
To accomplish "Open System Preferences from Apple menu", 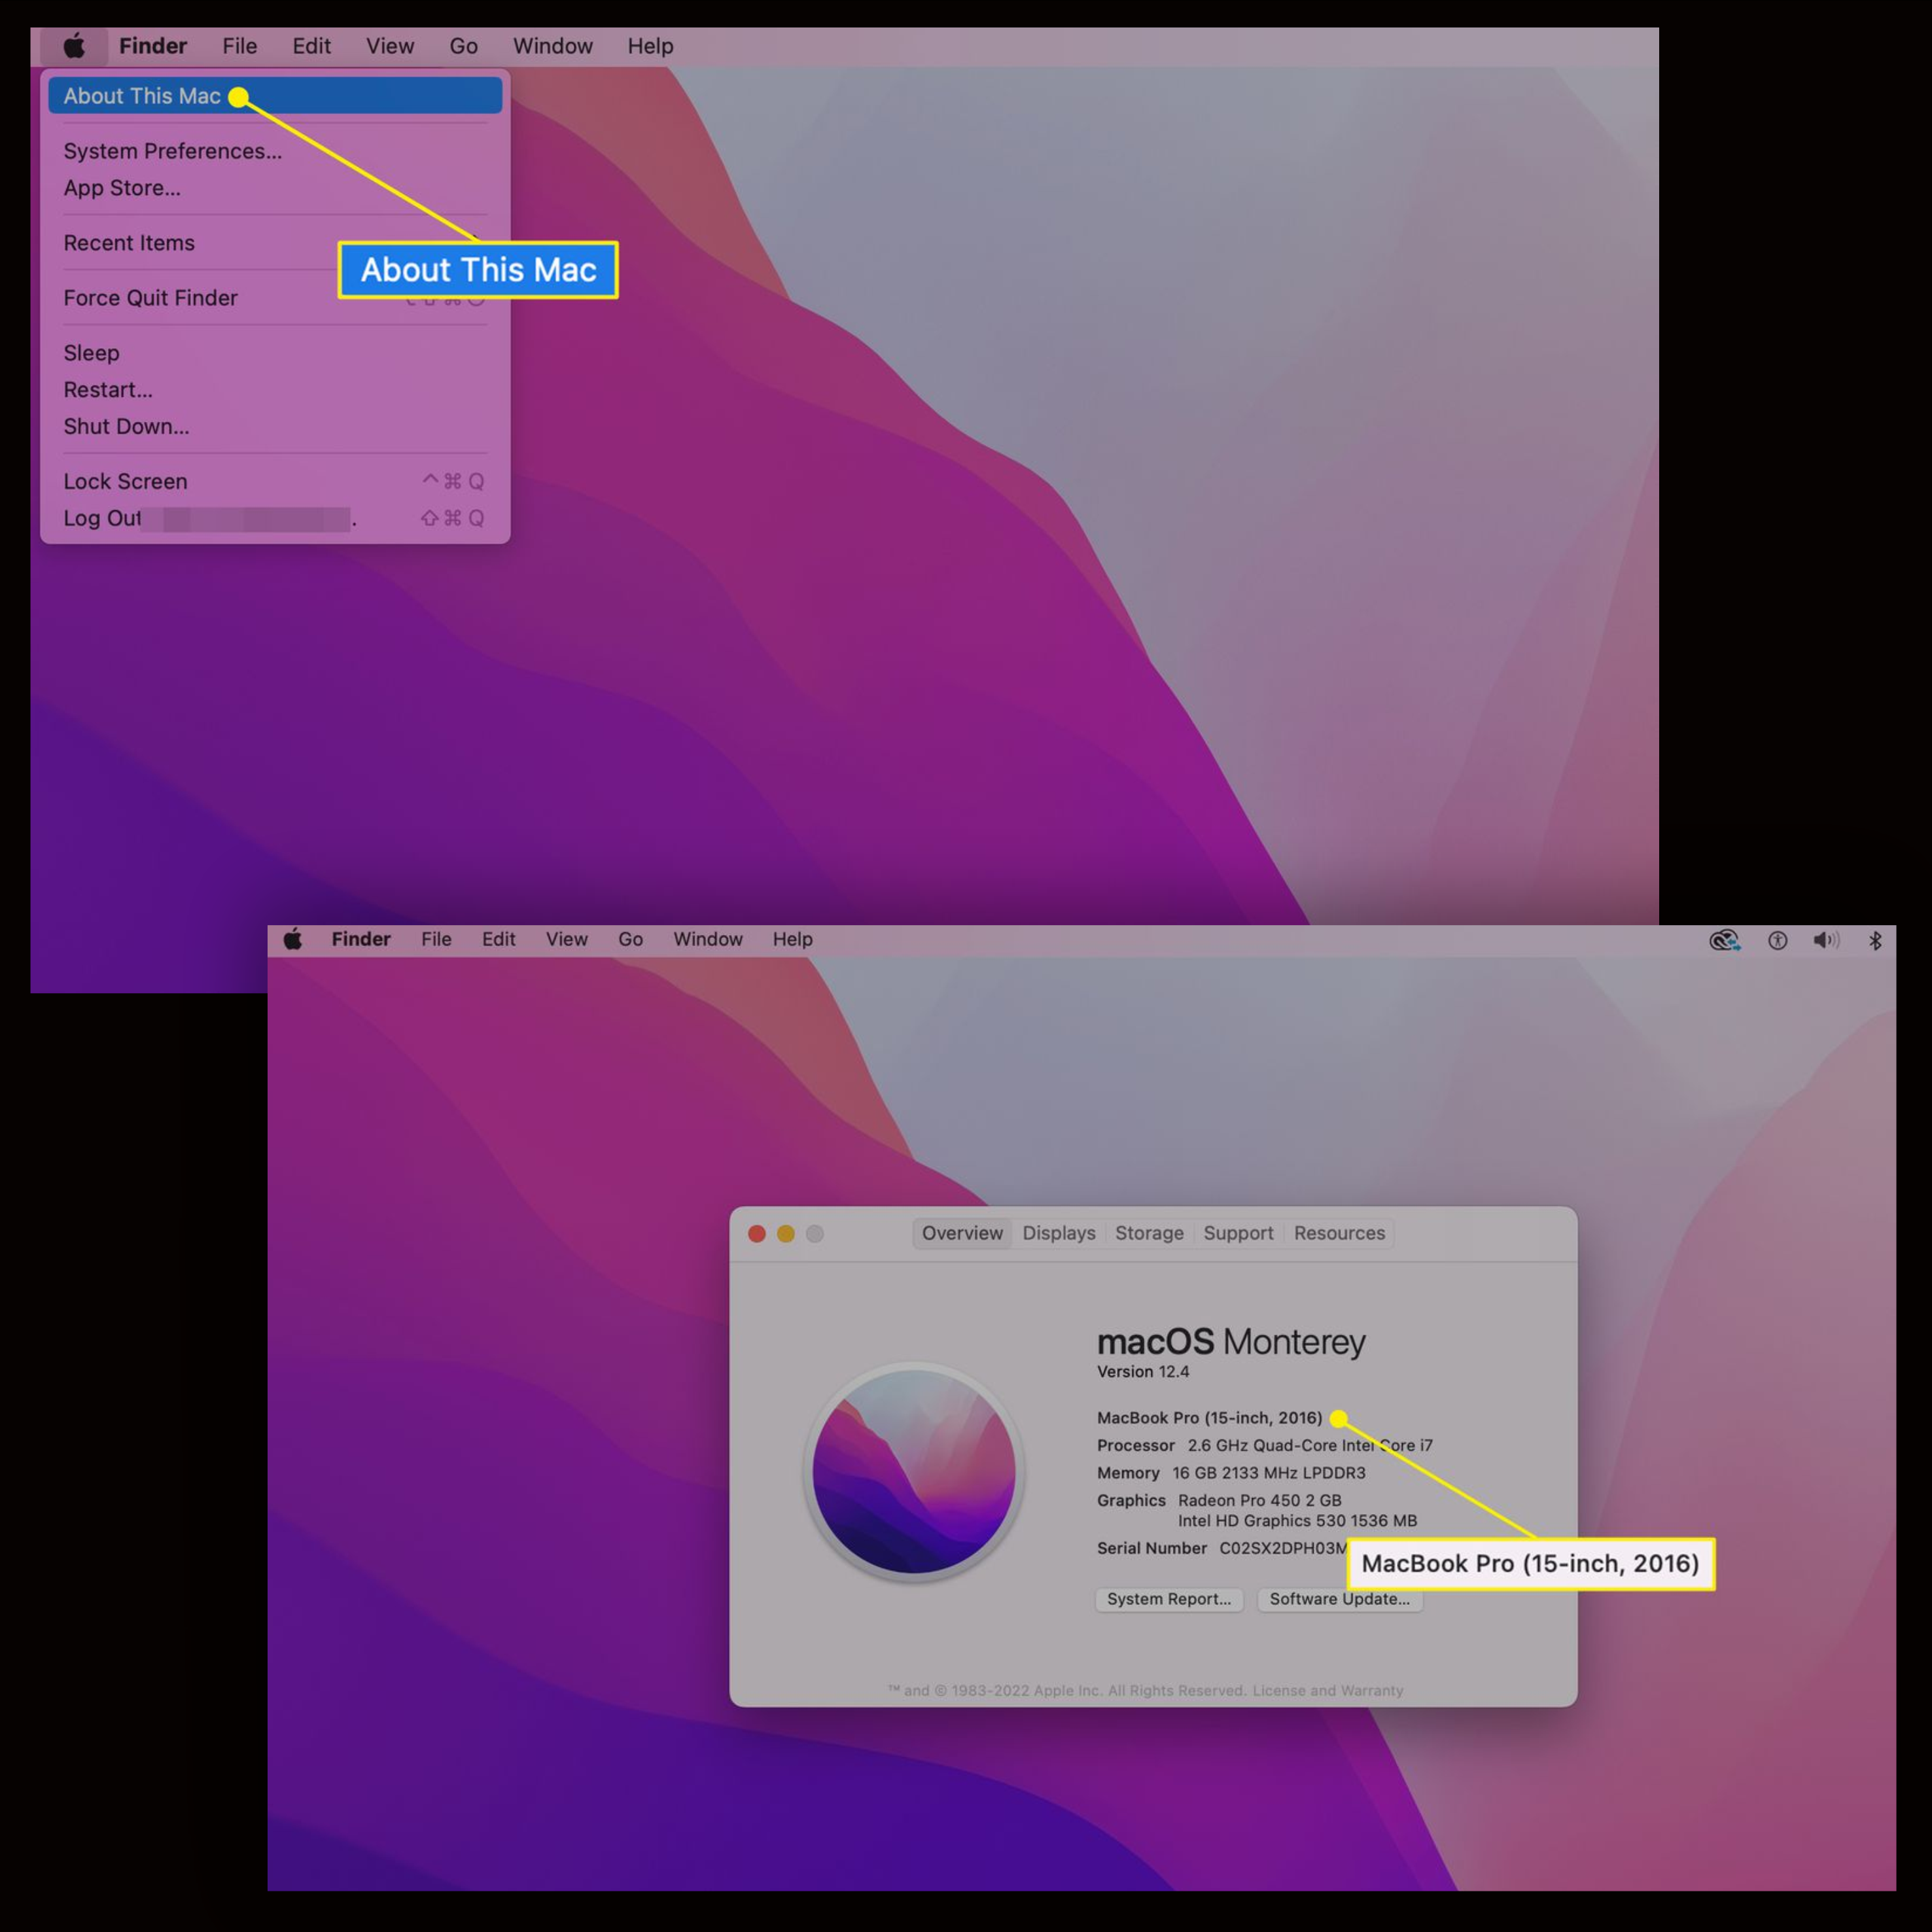I will pos(170,150).
